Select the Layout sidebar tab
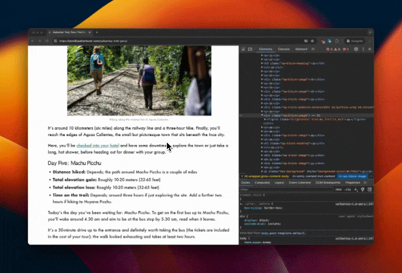The image size is (402, 273). click(279, 183)
